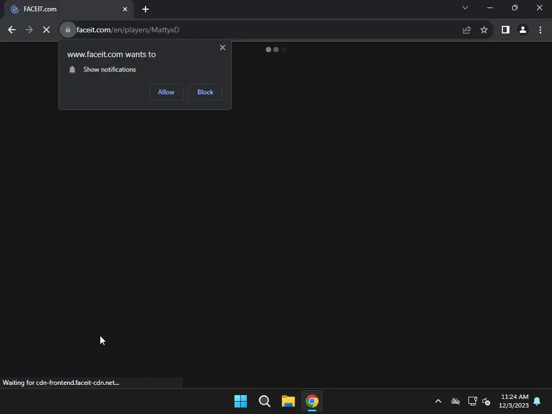
Task: Open the Windows Start menu
Action: tap(241, 401)
